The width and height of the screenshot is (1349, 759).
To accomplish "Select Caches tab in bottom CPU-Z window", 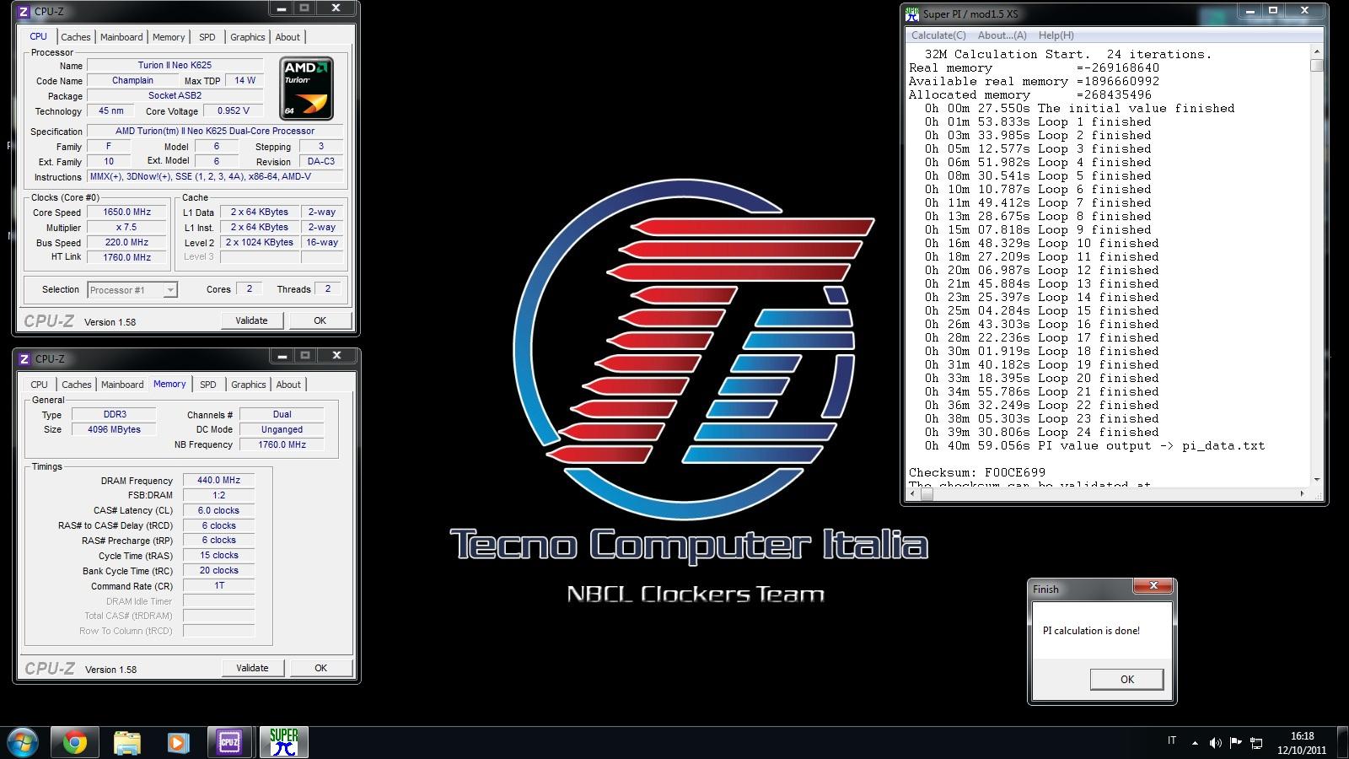I will (x=76, y=385).
